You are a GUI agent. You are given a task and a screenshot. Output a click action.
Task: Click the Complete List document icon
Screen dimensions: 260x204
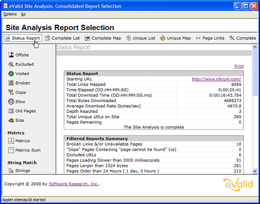[47, 38]
